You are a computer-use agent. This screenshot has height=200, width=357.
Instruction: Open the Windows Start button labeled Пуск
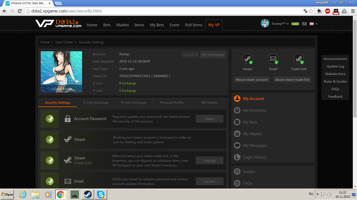pos(7,195)
